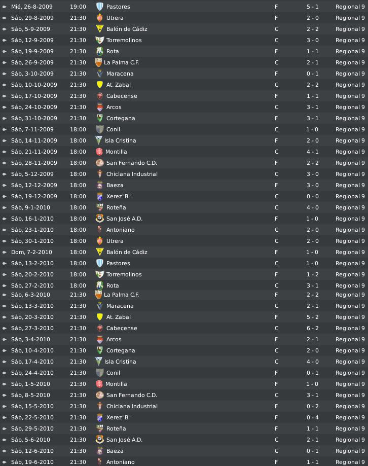Click At. Zabal yellow shield in 10-10-2009 fixture
This screenshot has width=368, height=466.
100,85
